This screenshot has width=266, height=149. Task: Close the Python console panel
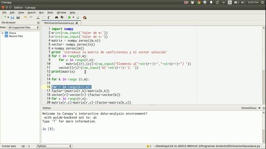264,108
